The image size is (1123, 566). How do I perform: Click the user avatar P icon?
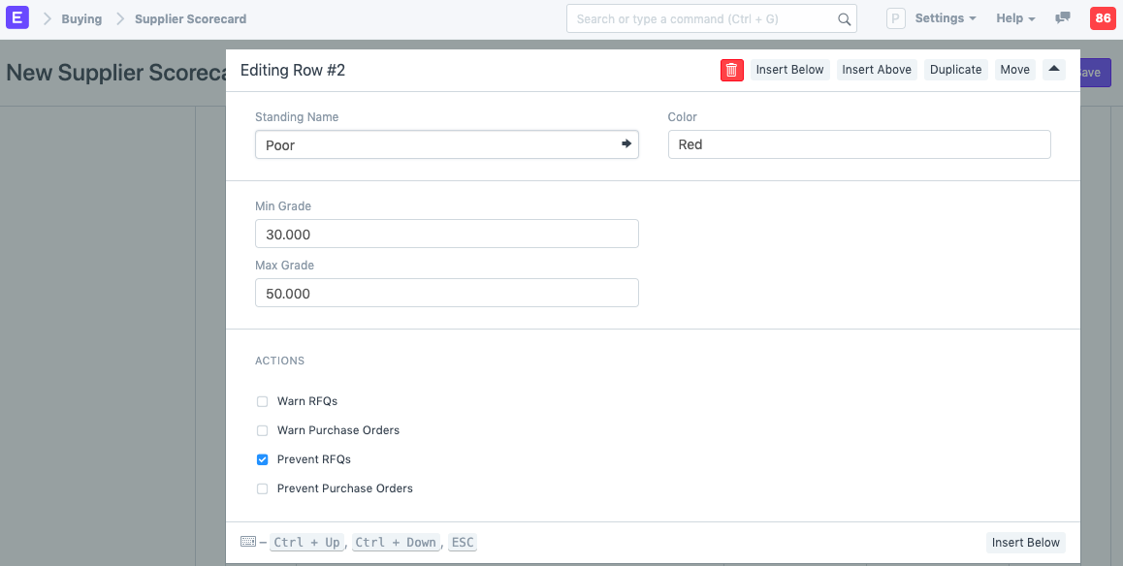tap(895, 17)
